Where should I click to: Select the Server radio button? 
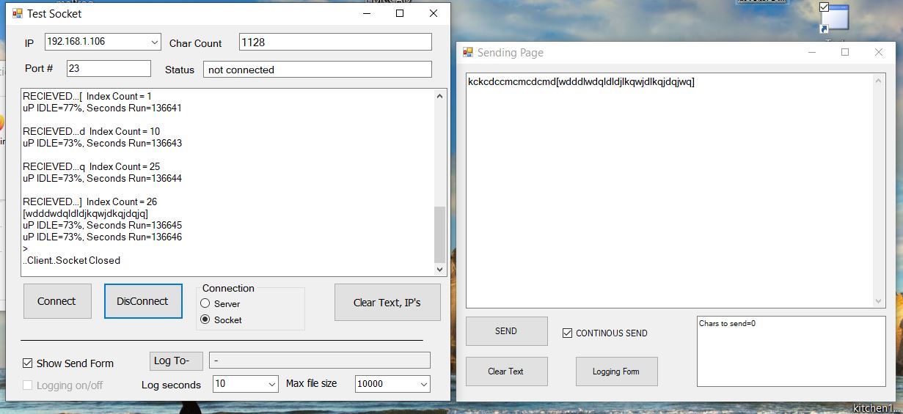(x=205, y=303)
